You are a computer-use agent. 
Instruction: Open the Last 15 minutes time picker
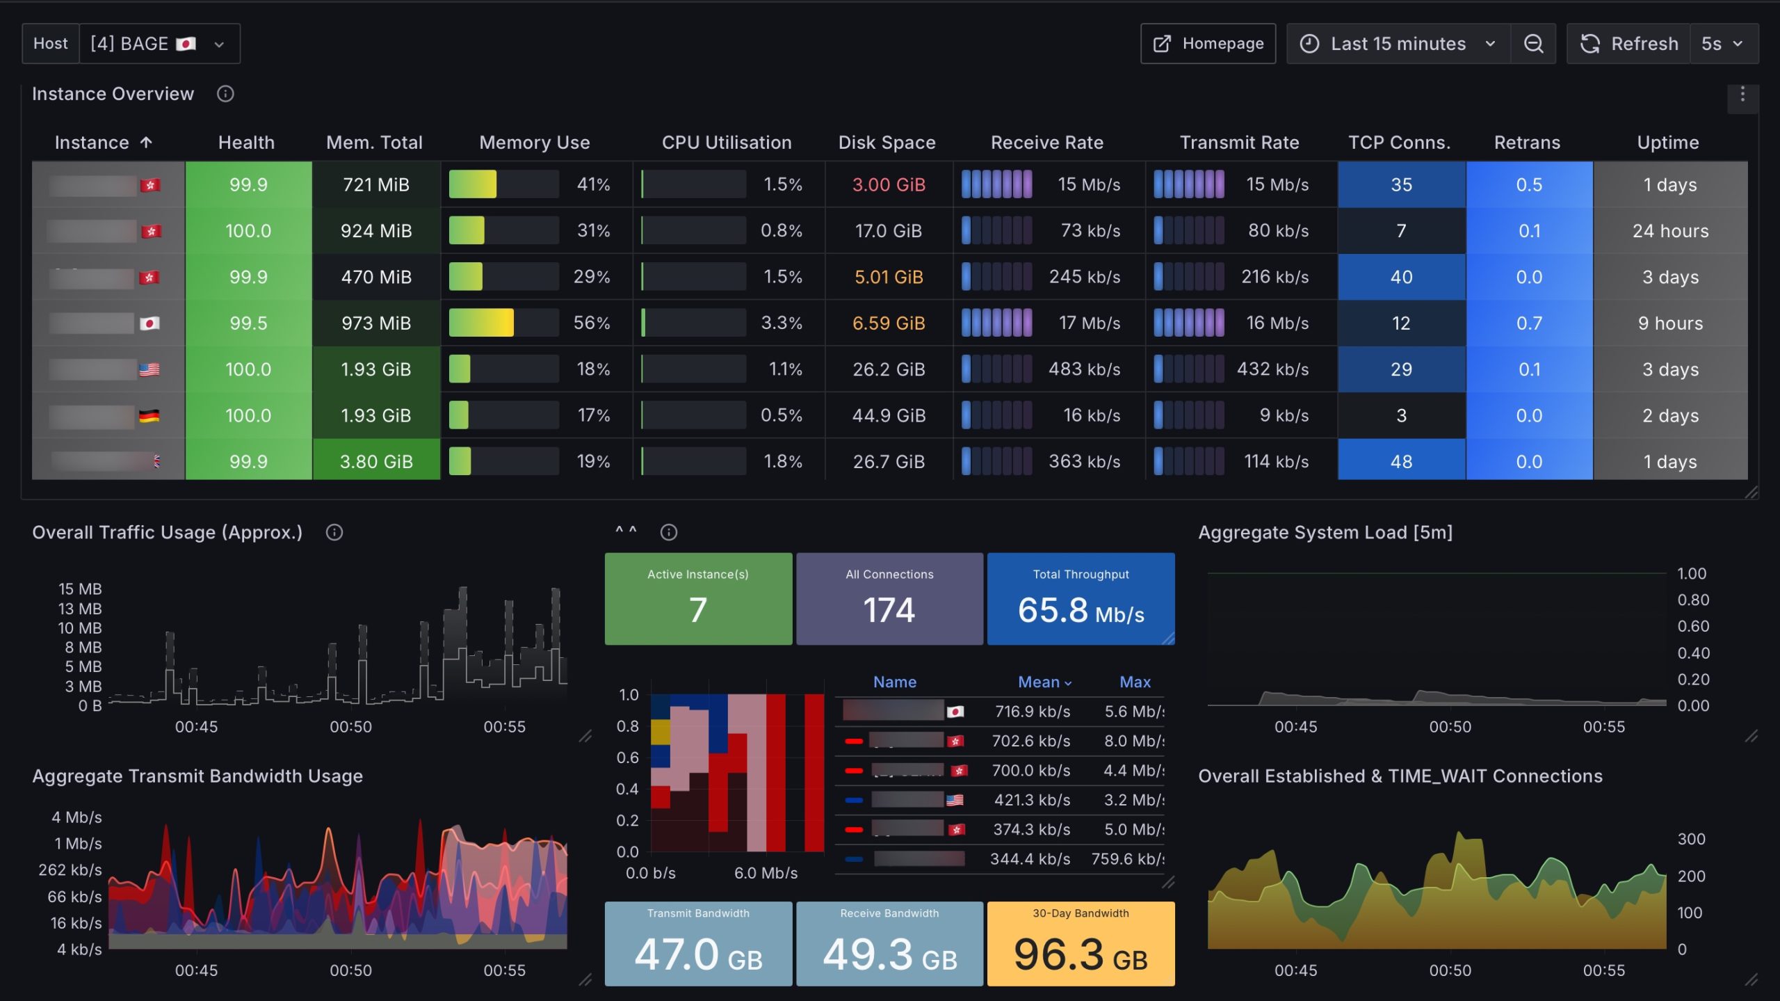pos(1398,44)
